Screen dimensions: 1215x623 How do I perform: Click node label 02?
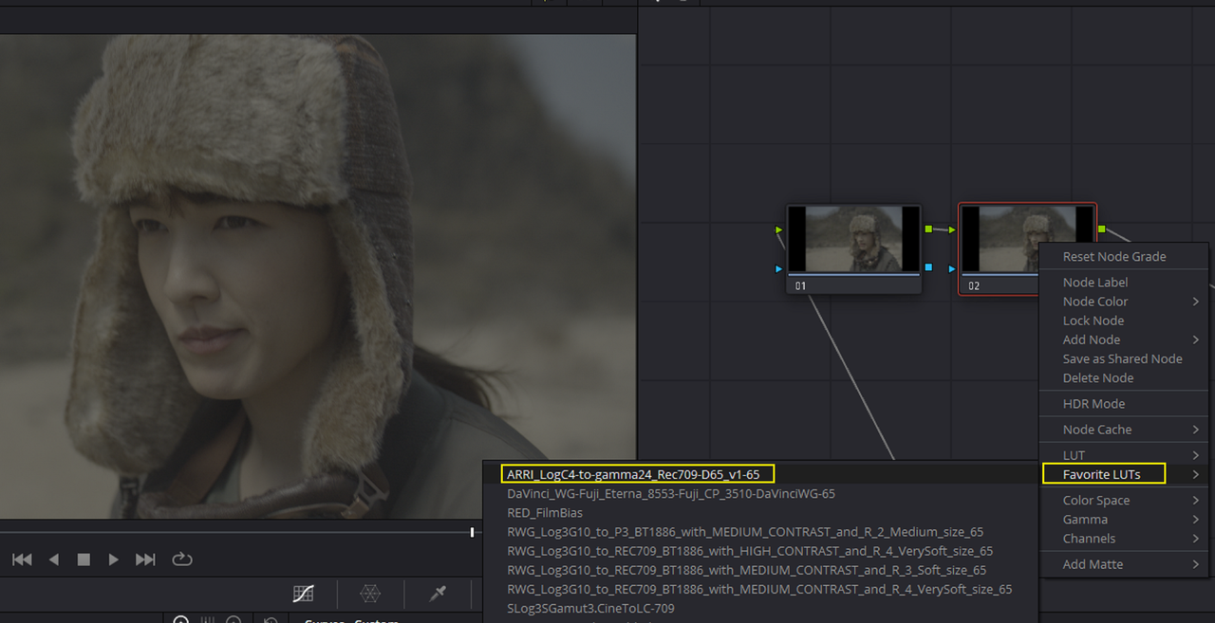[x=974, y=285]
